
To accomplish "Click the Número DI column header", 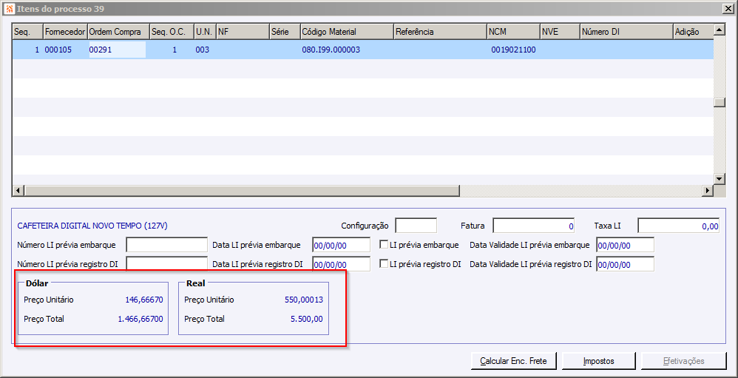I will [626, 32].
